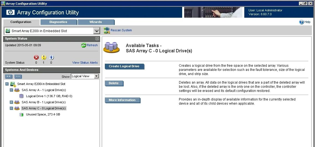Switch to the Configuration tab

coord(21,22)
